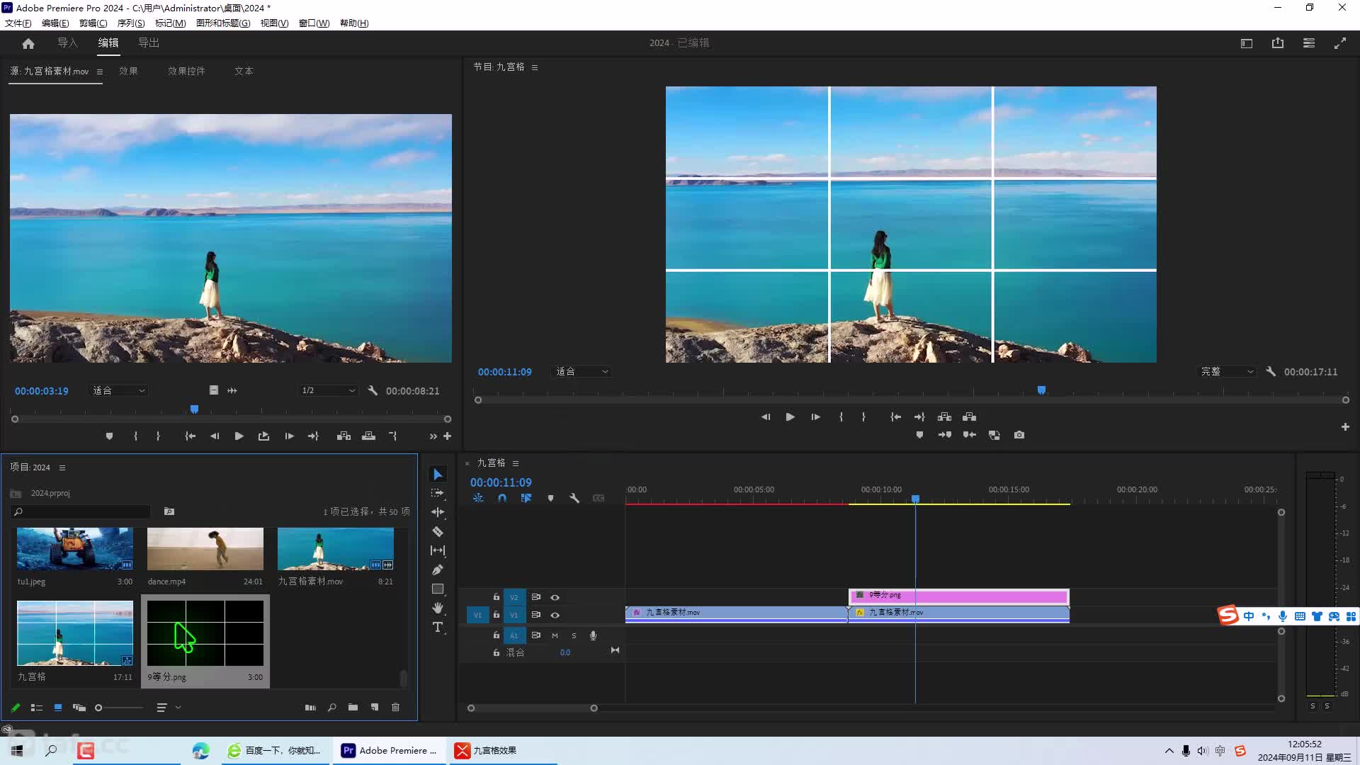Mute track A1 with M button

[555, 635]
